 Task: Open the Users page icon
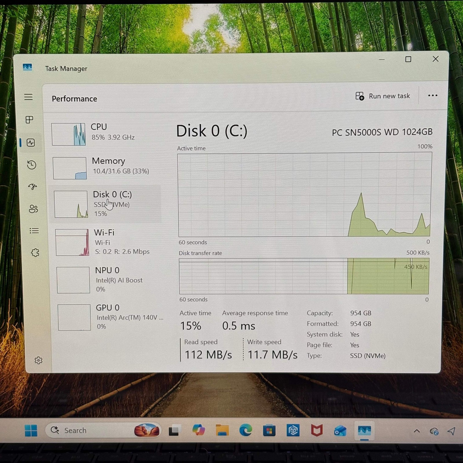point(34,209)
